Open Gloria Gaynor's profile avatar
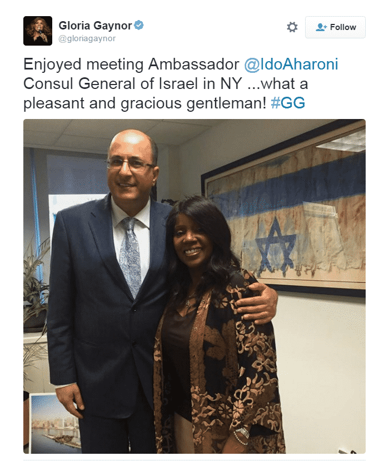 (x=38, y=31)
